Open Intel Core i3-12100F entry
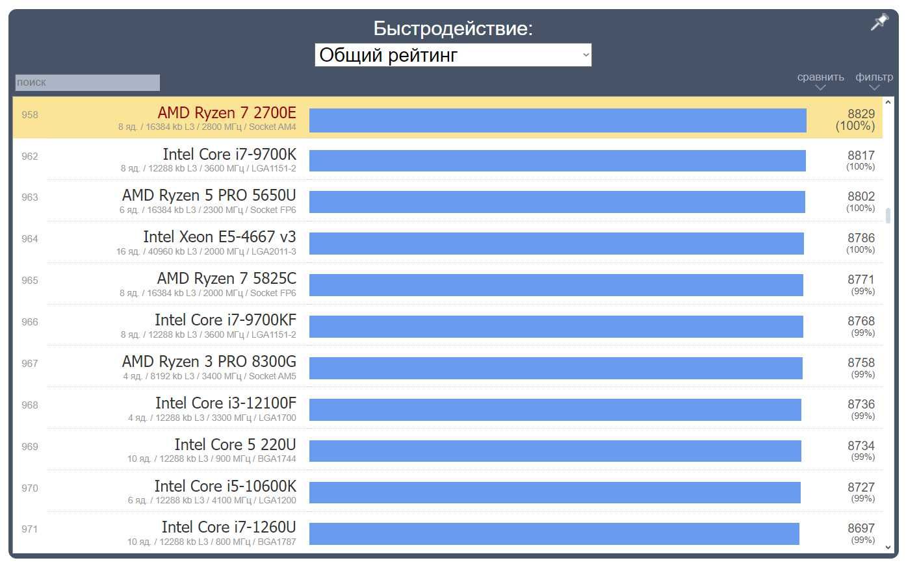906x567 pixels. [226, 403]
